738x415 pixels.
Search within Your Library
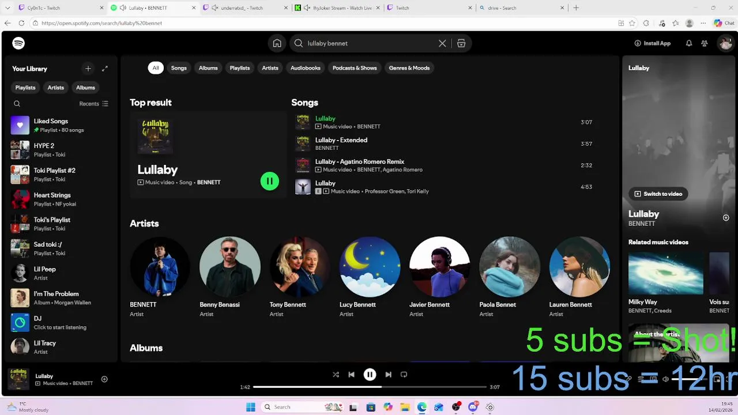coord(17,104)
